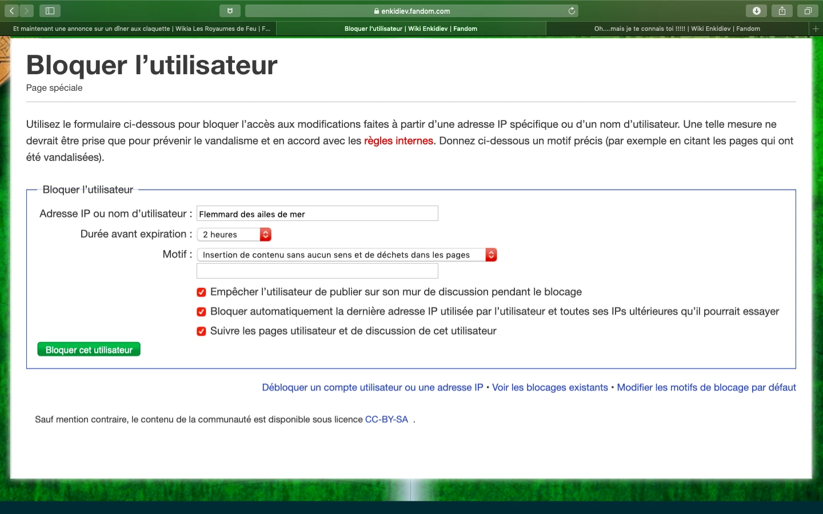Open a new tab with plus icon
823x514 pixels.
[816, 29]
